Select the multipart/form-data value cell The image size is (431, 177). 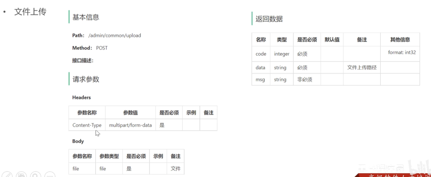[130, 125]
